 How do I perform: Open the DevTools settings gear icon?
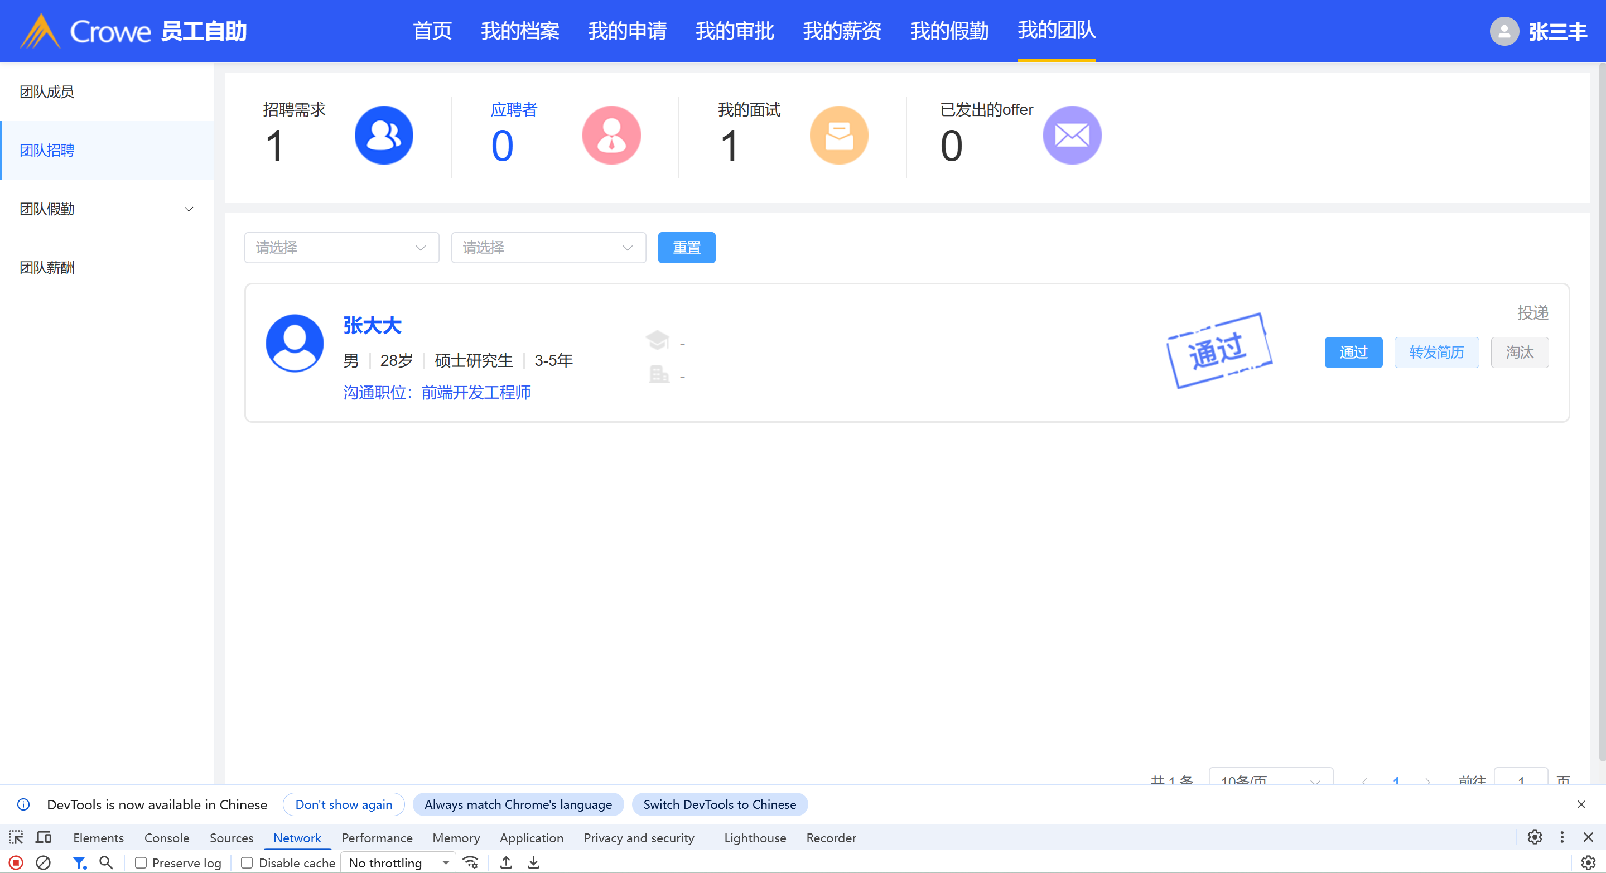(1534, 837)
